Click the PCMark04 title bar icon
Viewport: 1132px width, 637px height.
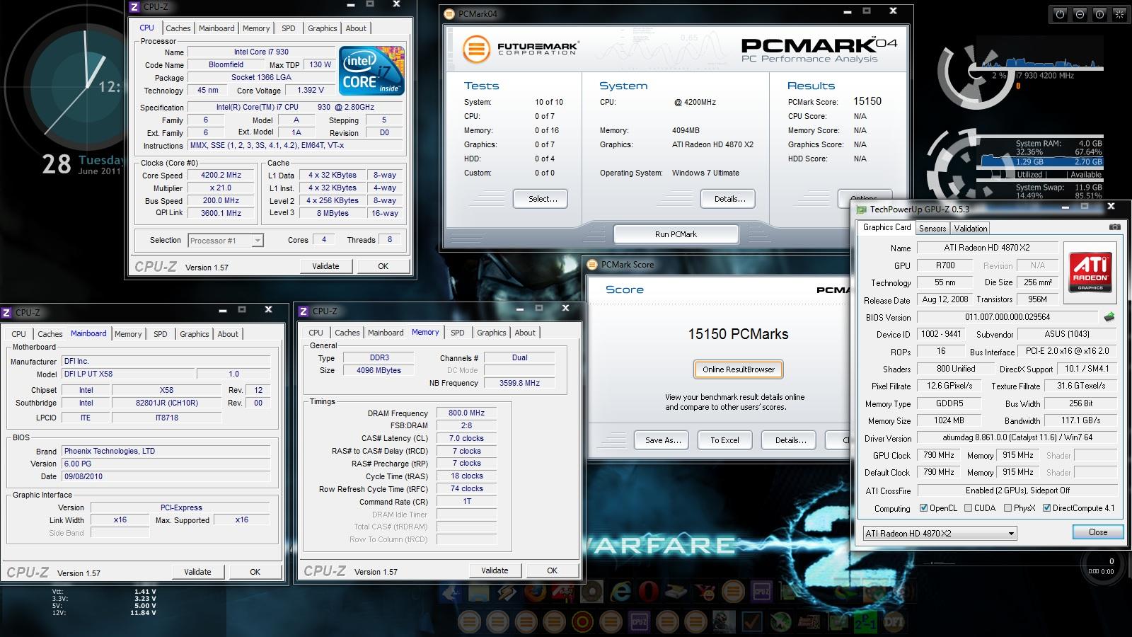click(x=449, y=13)
